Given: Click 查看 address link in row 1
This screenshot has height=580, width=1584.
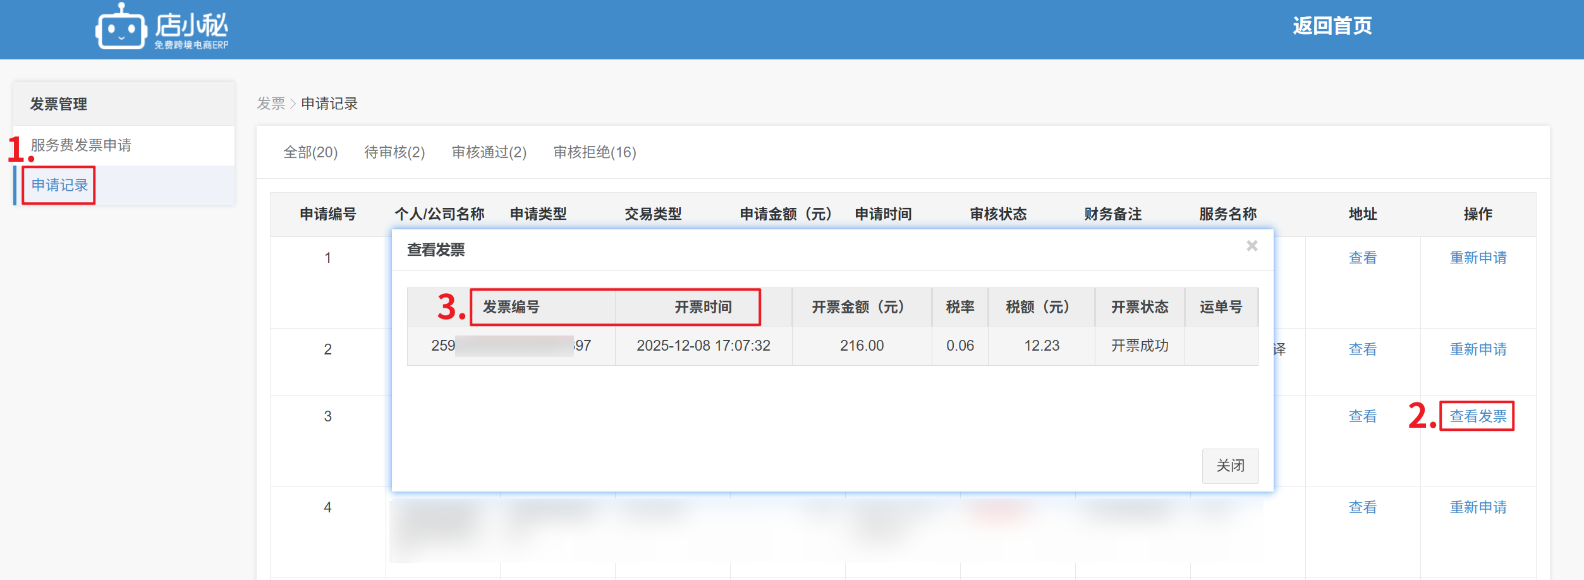Looking at the screenshot, I should tap(1362, 258).
